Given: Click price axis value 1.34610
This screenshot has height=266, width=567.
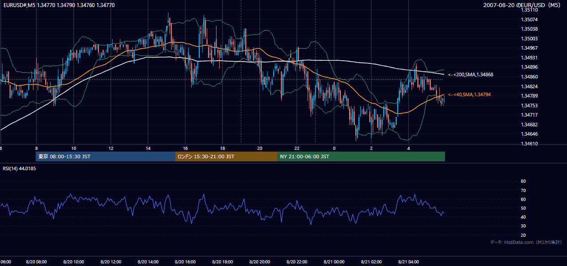Looking at the screenshot, I should (529, 144).
